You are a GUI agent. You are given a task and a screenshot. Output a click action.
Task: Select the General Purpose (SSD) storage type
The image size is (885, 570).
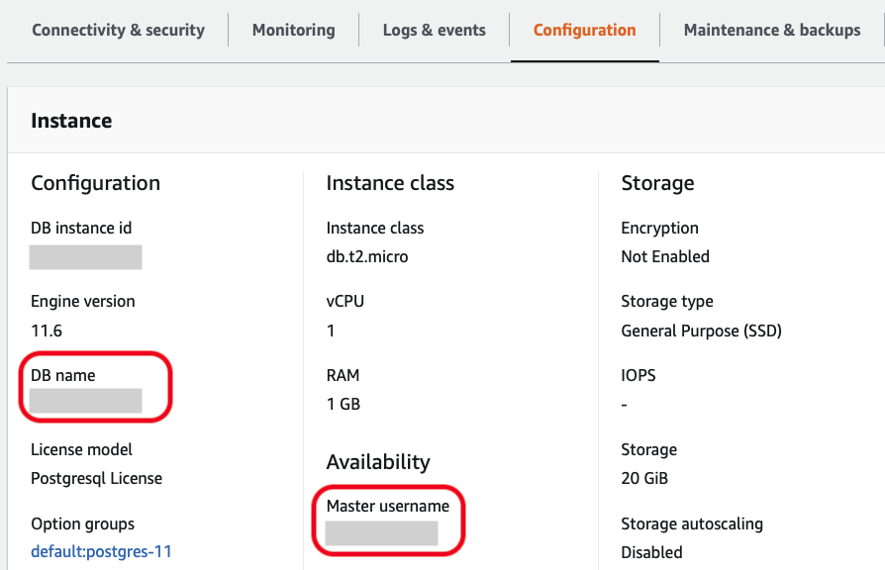point(702,330)
